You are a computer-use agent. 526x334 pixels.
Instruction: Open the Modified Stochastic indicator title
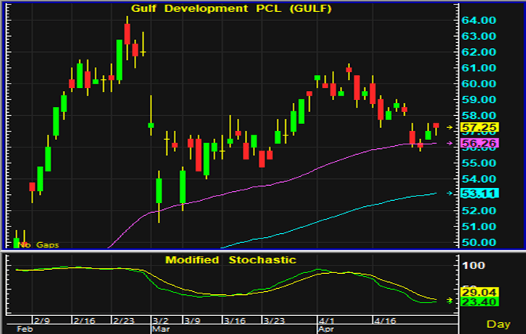pos(230,260)
